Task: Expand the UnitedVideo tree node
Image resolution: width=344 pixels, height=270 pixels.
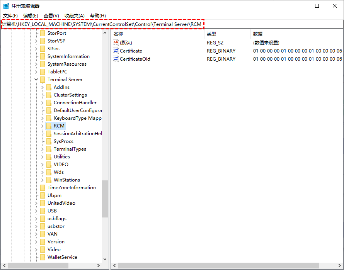Action: [x=36, y=203]
